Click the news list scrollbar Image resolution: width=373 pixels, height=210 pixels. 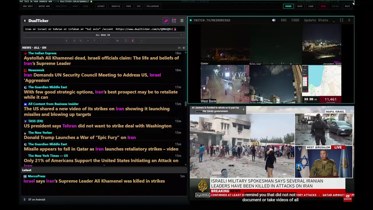point(186,104)
